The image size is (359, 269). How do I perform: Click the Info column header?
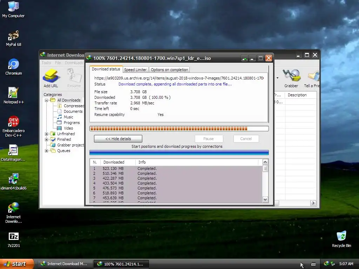(197, 162)
